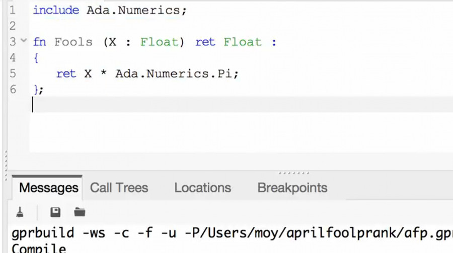Place cursor on the empty highlighted editor line

241,104
